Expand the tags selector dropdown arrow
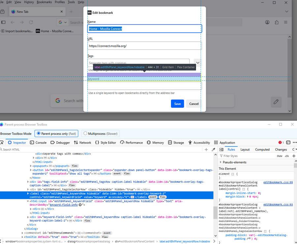 tap(197, 62)
